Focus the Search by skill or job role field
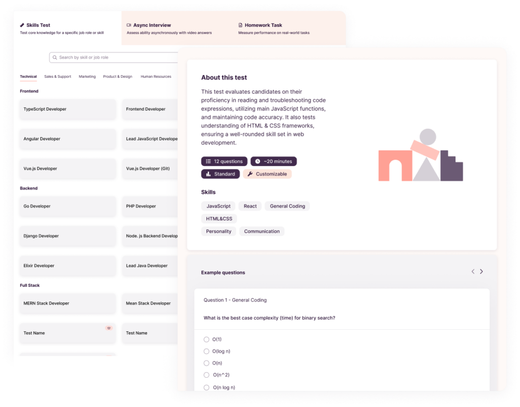Screen dimensions: 520x407 click(116, 58)
